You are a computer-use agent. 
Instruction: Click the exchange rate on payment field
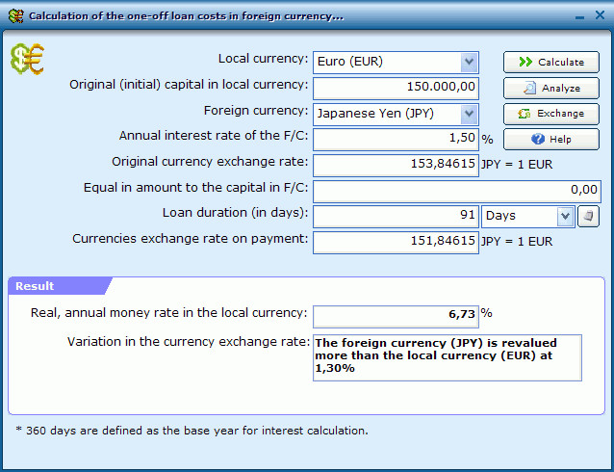[x=396, y=243]
